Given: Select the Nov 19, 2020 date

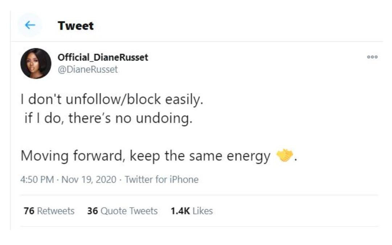Looking at the screenshot, I should coord(89,179).
